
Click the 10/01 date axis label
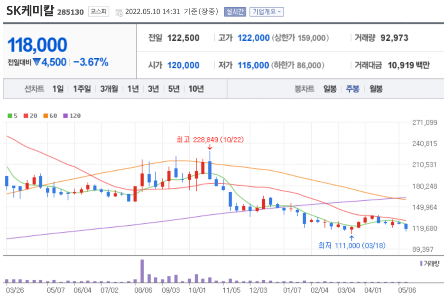click(197, 290)
